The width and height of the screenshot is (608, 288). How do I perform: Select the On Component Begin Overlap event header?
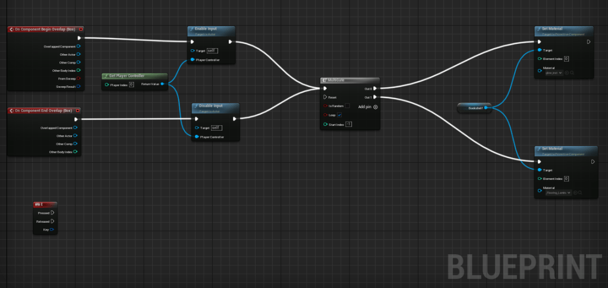[45, 29]
